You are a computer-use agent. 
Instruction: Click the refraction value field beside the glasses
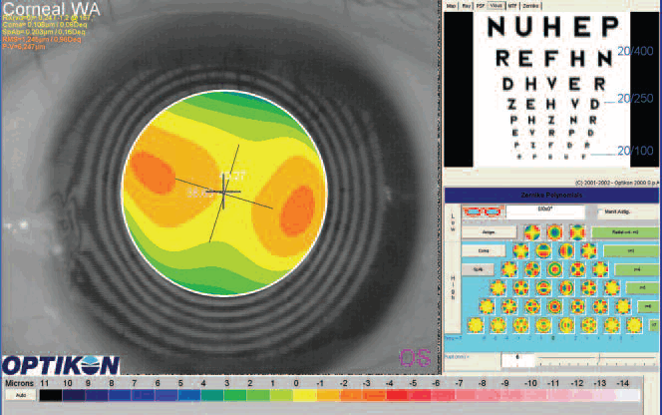(x=545, y=211)
